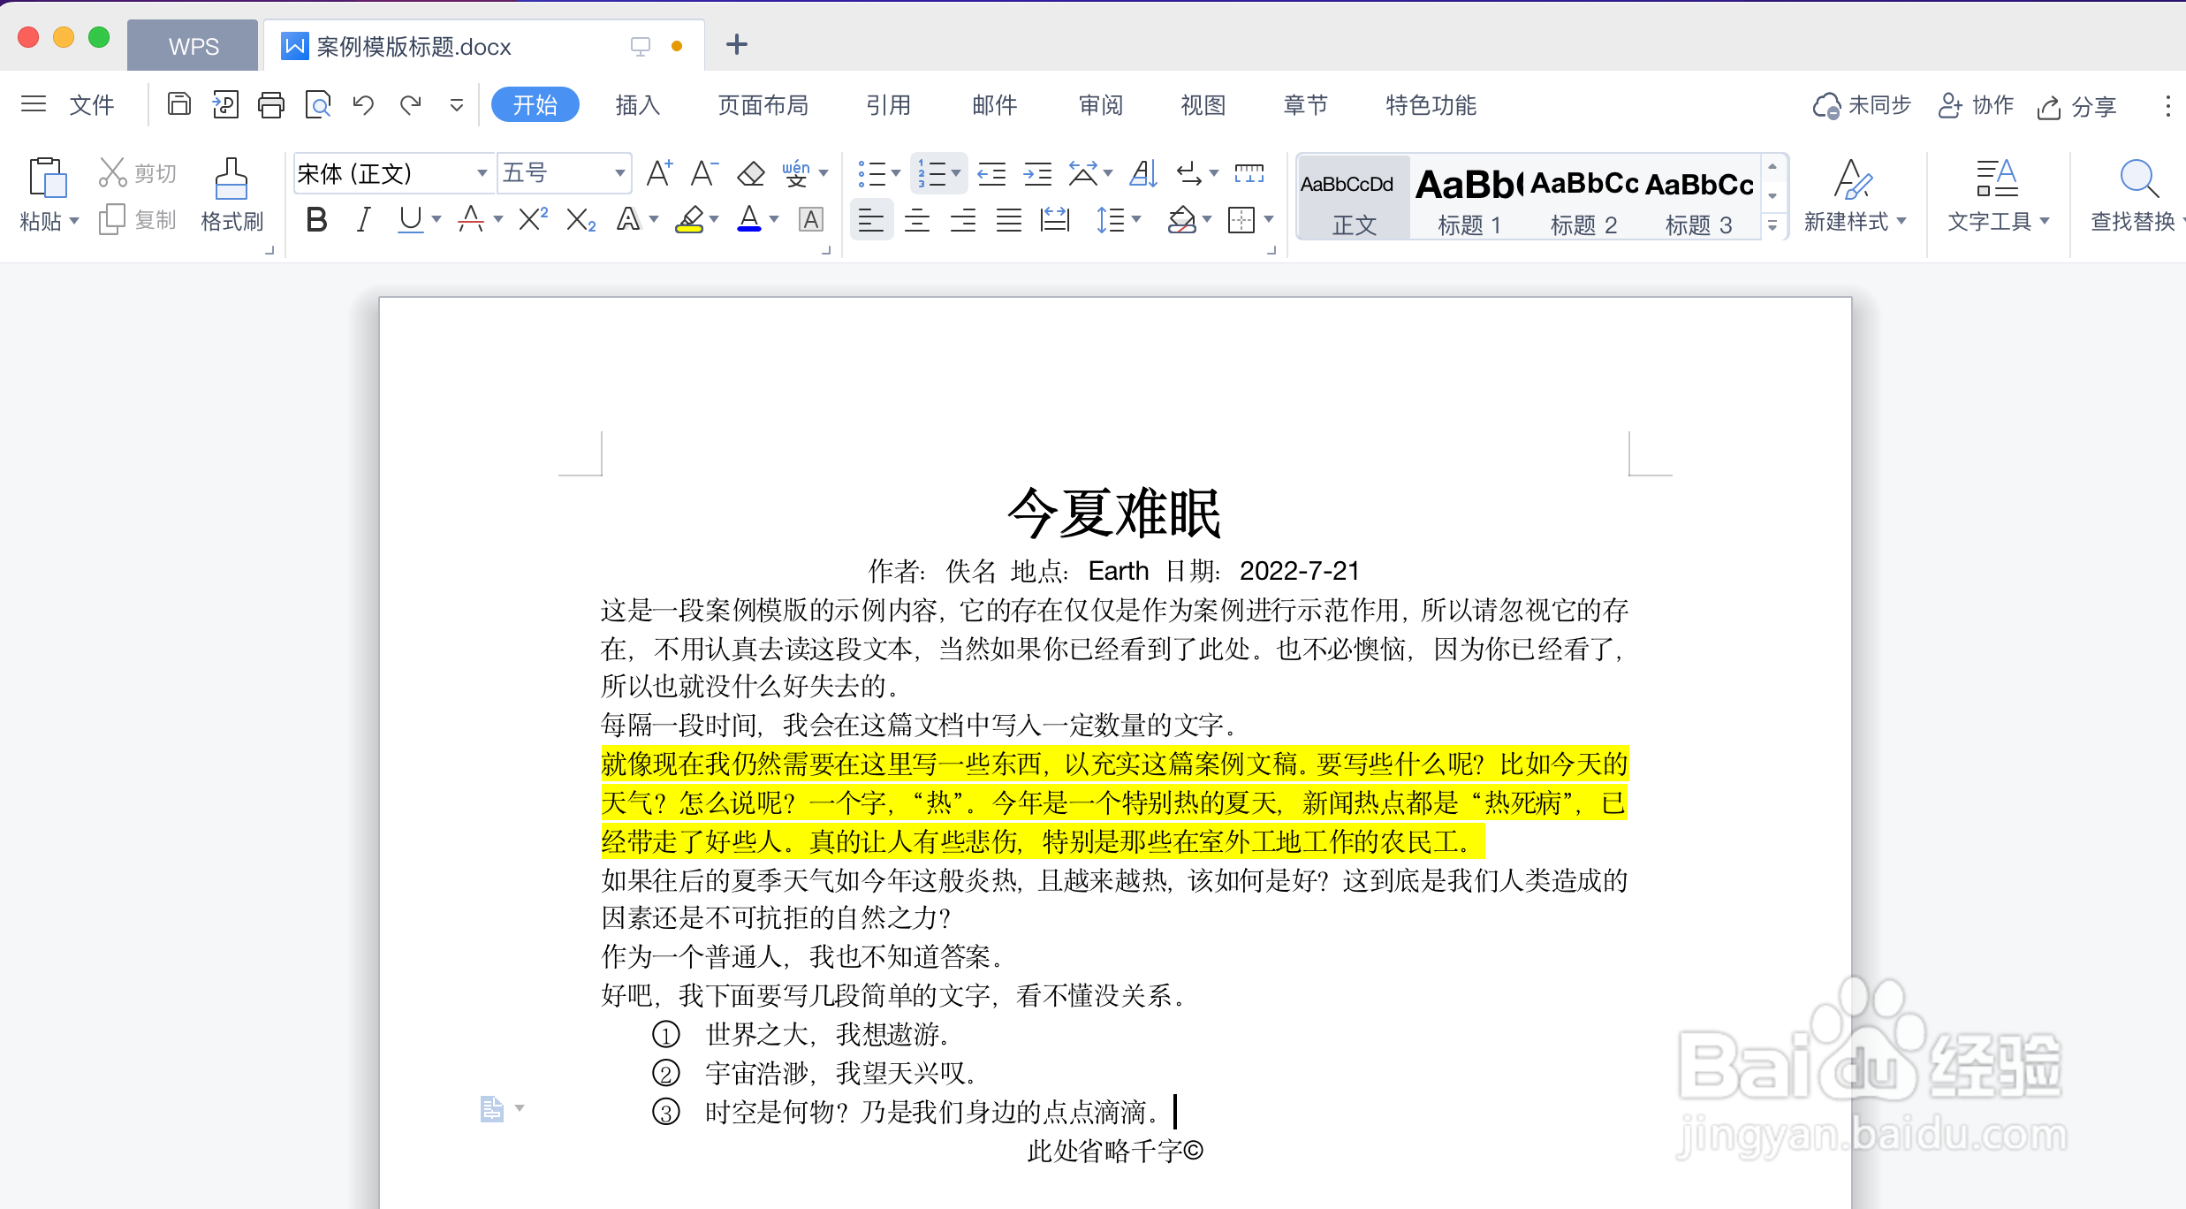Screen dimensions: 2186x1209
Task: Switch to the 插入 (Insert) tab
Action: coord(637,105)
